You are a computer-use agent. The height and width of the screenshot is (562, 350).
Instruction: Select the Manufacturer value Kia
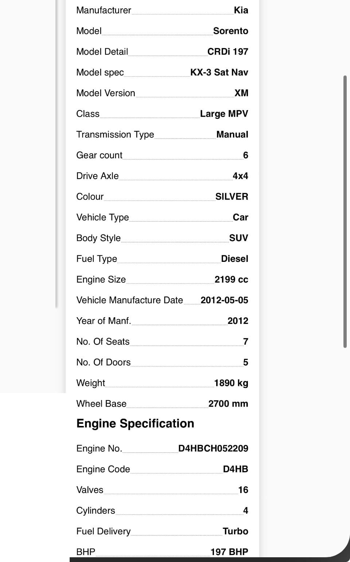[241, 10]
